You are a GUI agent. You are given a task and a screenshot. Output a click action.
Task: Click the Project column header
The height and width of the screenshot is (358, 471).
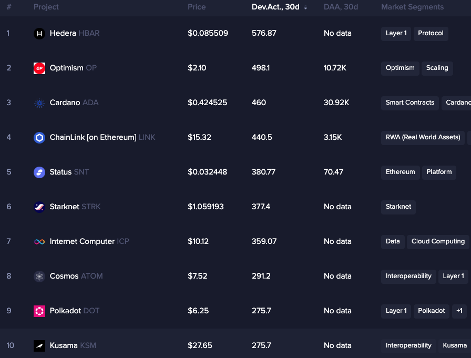[46, 7]
